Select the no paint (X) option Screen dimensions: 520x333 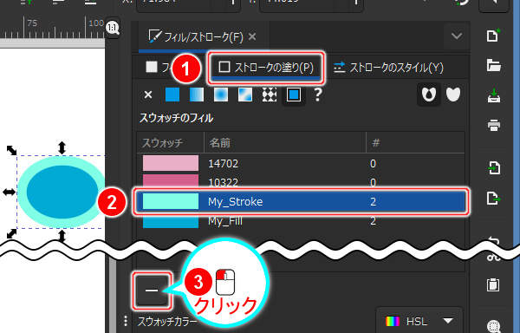click(148, 95)
